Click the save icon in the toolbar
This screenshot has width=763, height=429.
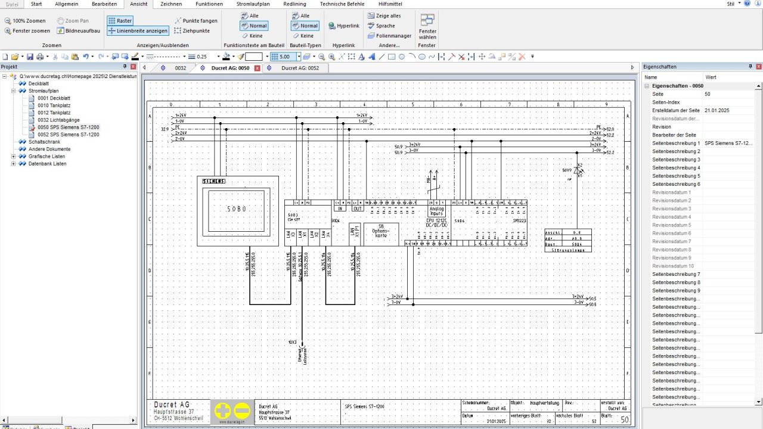click(x=30, y=57)
